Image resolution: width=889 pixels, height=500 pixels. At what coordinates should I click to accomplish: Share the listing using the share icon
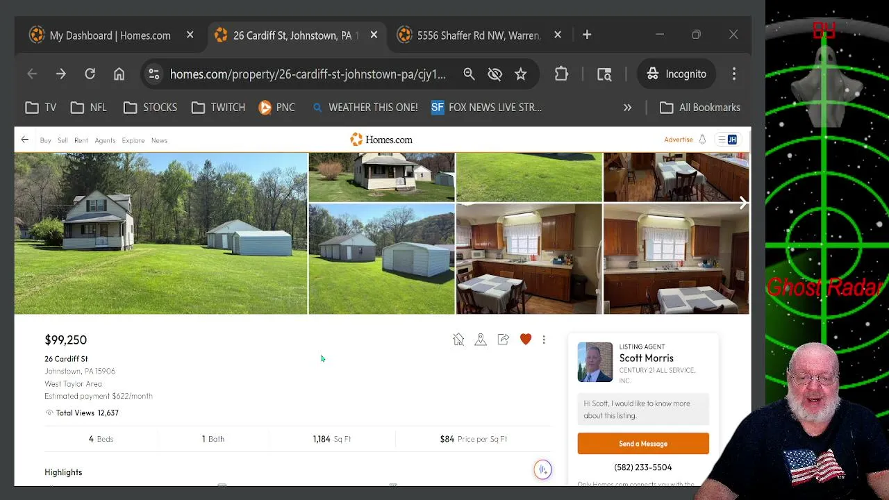click(504, 339)
